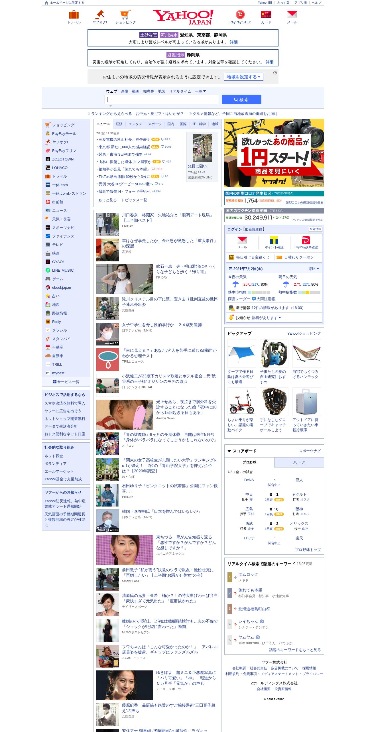Open search suggestions arrow below search box

click(111, 106)
